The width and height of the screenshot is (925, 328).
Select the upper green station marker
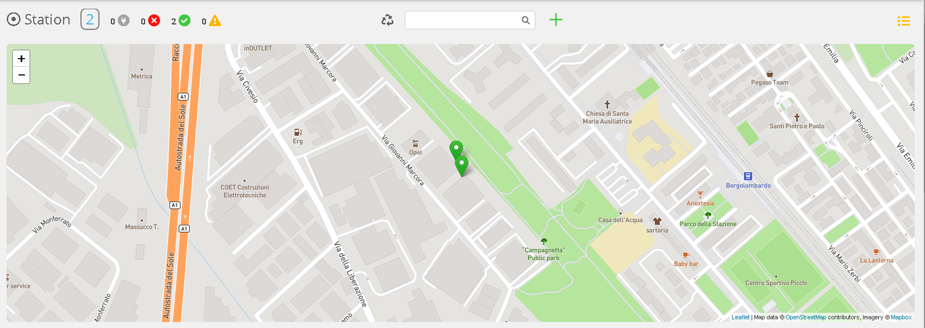point(456,149)
